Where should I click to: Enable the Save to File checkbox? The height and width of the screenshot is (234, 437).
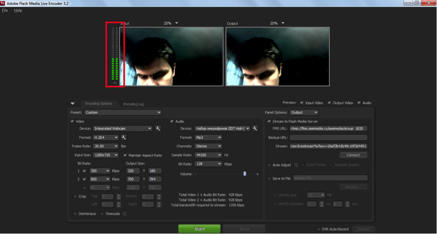[269, 178]
